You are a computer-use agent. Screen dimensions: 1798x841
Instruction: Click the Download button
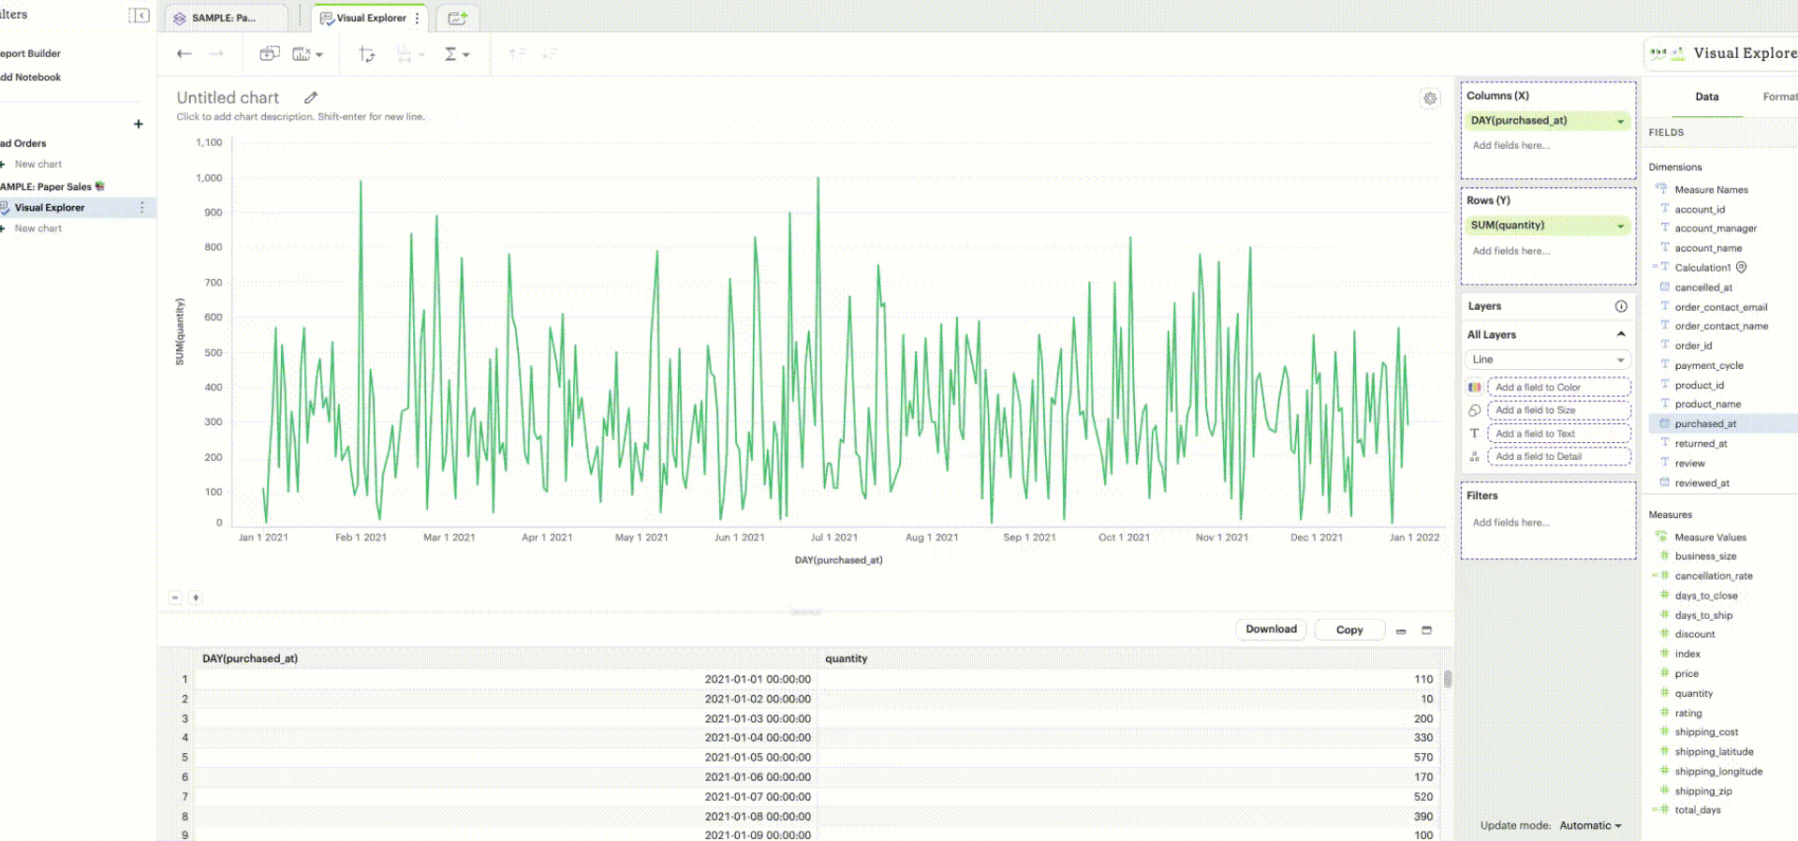[x=1271, y=629]
